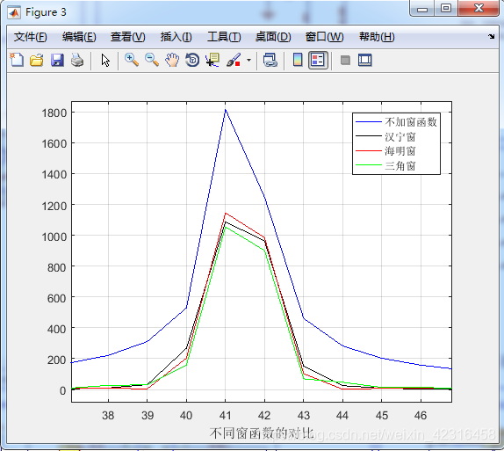Maximize the Figure 3 window
Viewport: 504px width, 451px height.
coord(446,9)
